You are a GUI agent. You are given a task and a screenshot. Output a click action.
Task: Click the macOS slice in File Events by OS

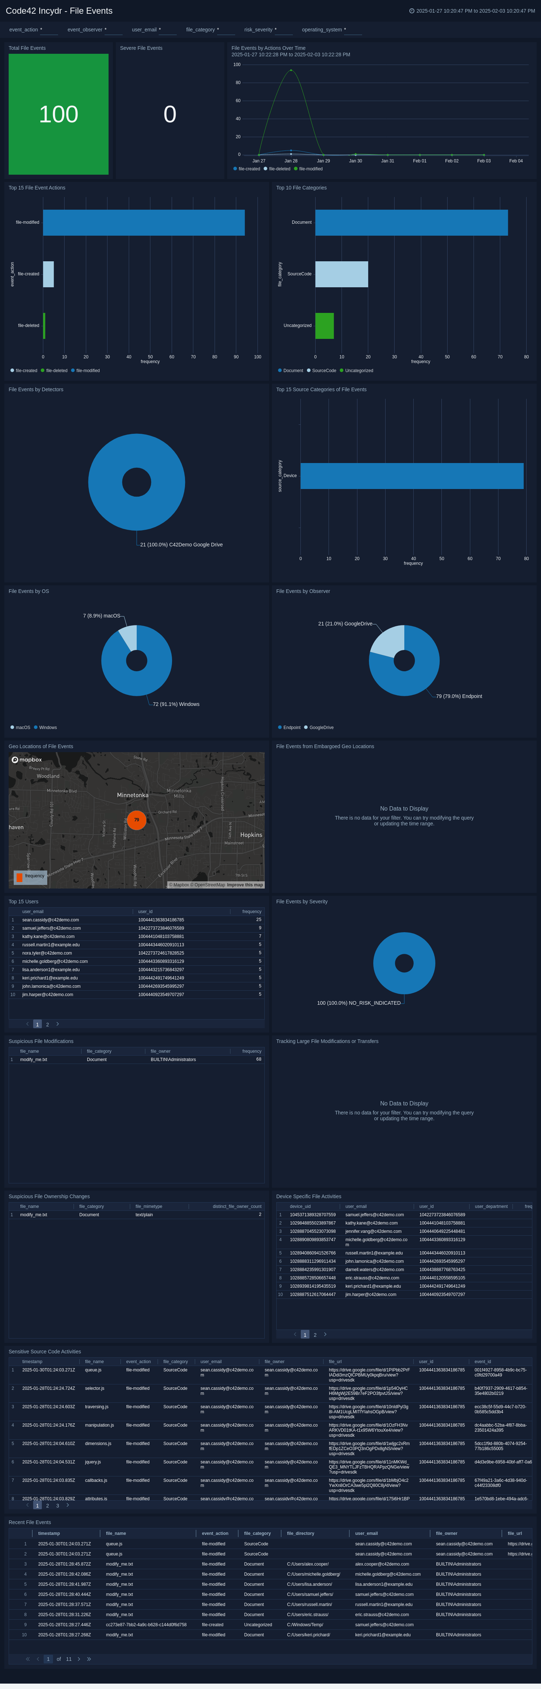tap(128, 637)
